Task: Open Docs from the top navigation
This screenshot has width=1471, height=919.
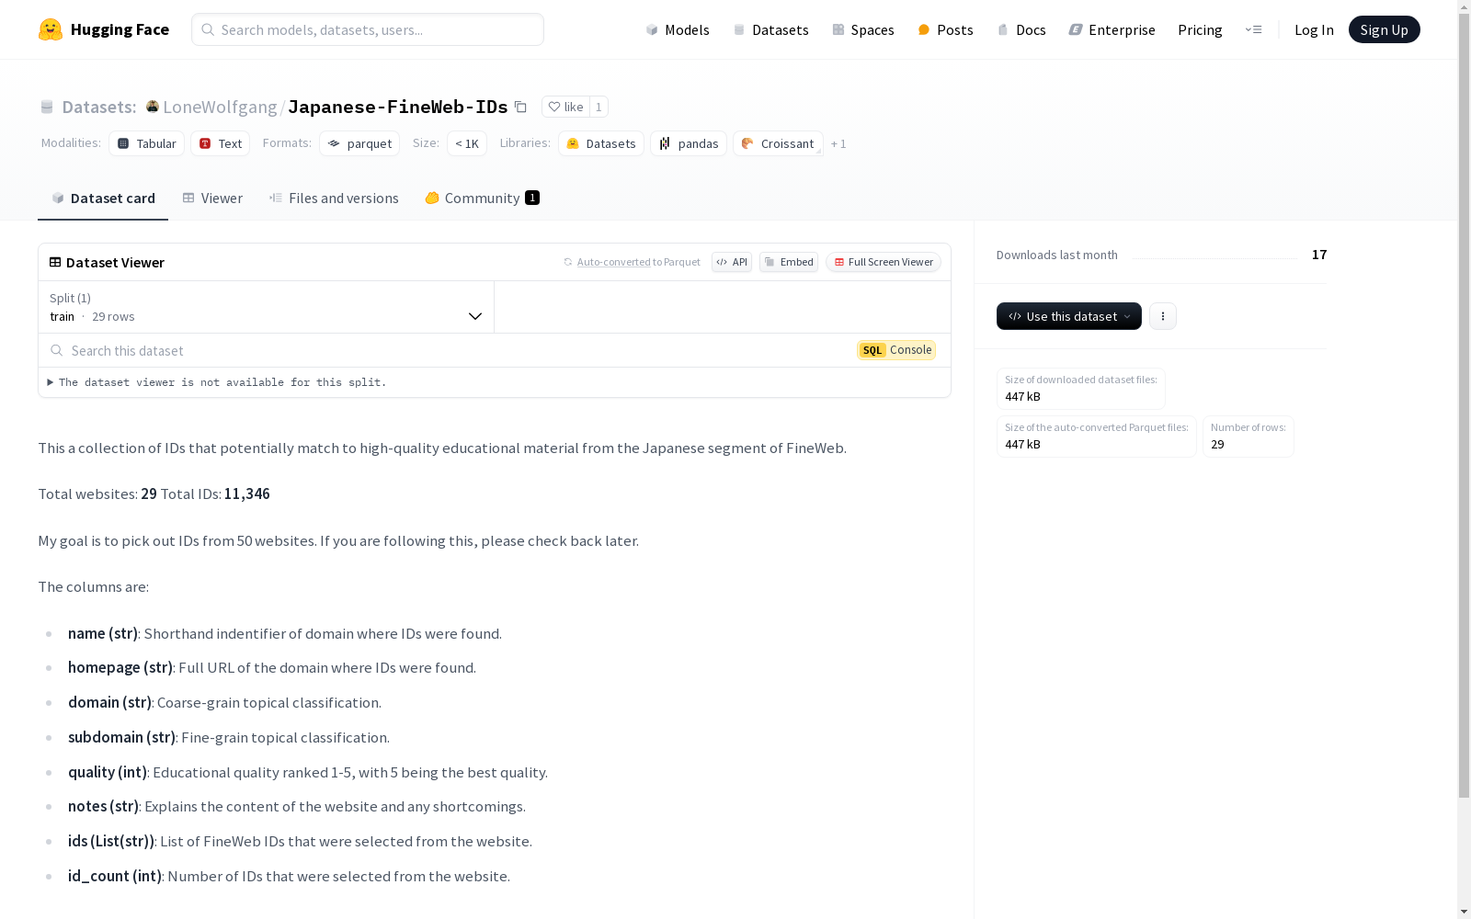Action: pyautogui.click(x=1021, y=29)
